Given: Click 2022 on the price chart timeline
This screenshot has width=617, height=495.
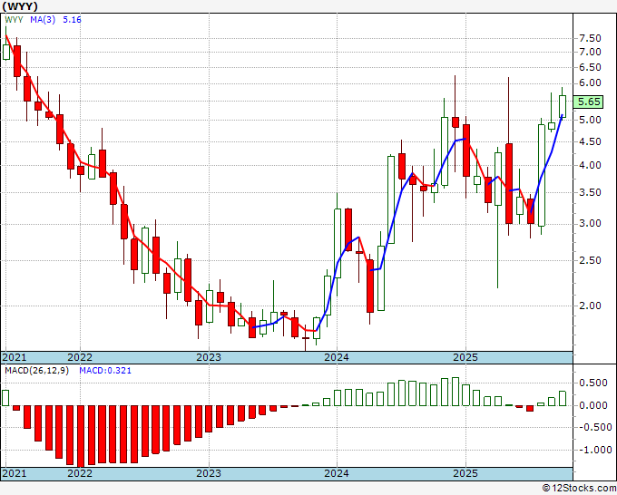Looking at the screenshot, I should coord(80,357).
